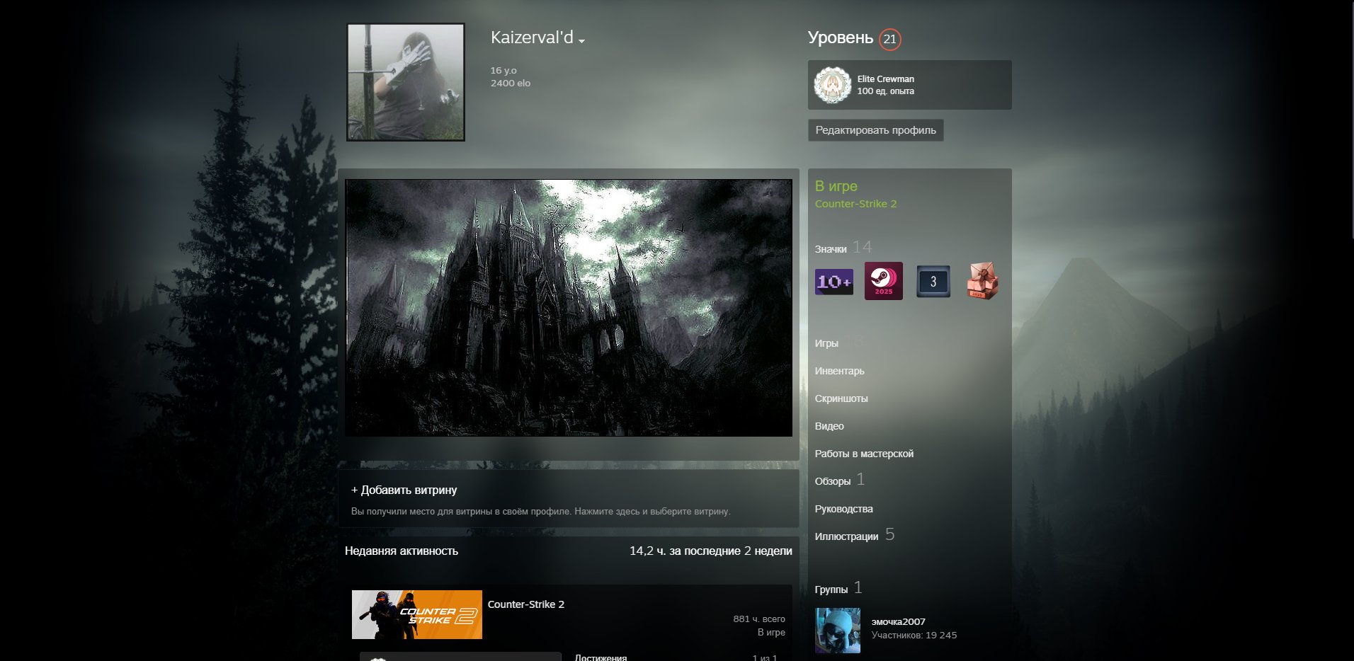
Task: Click the Редактировать профиль button
Action: tap(875, 130)
